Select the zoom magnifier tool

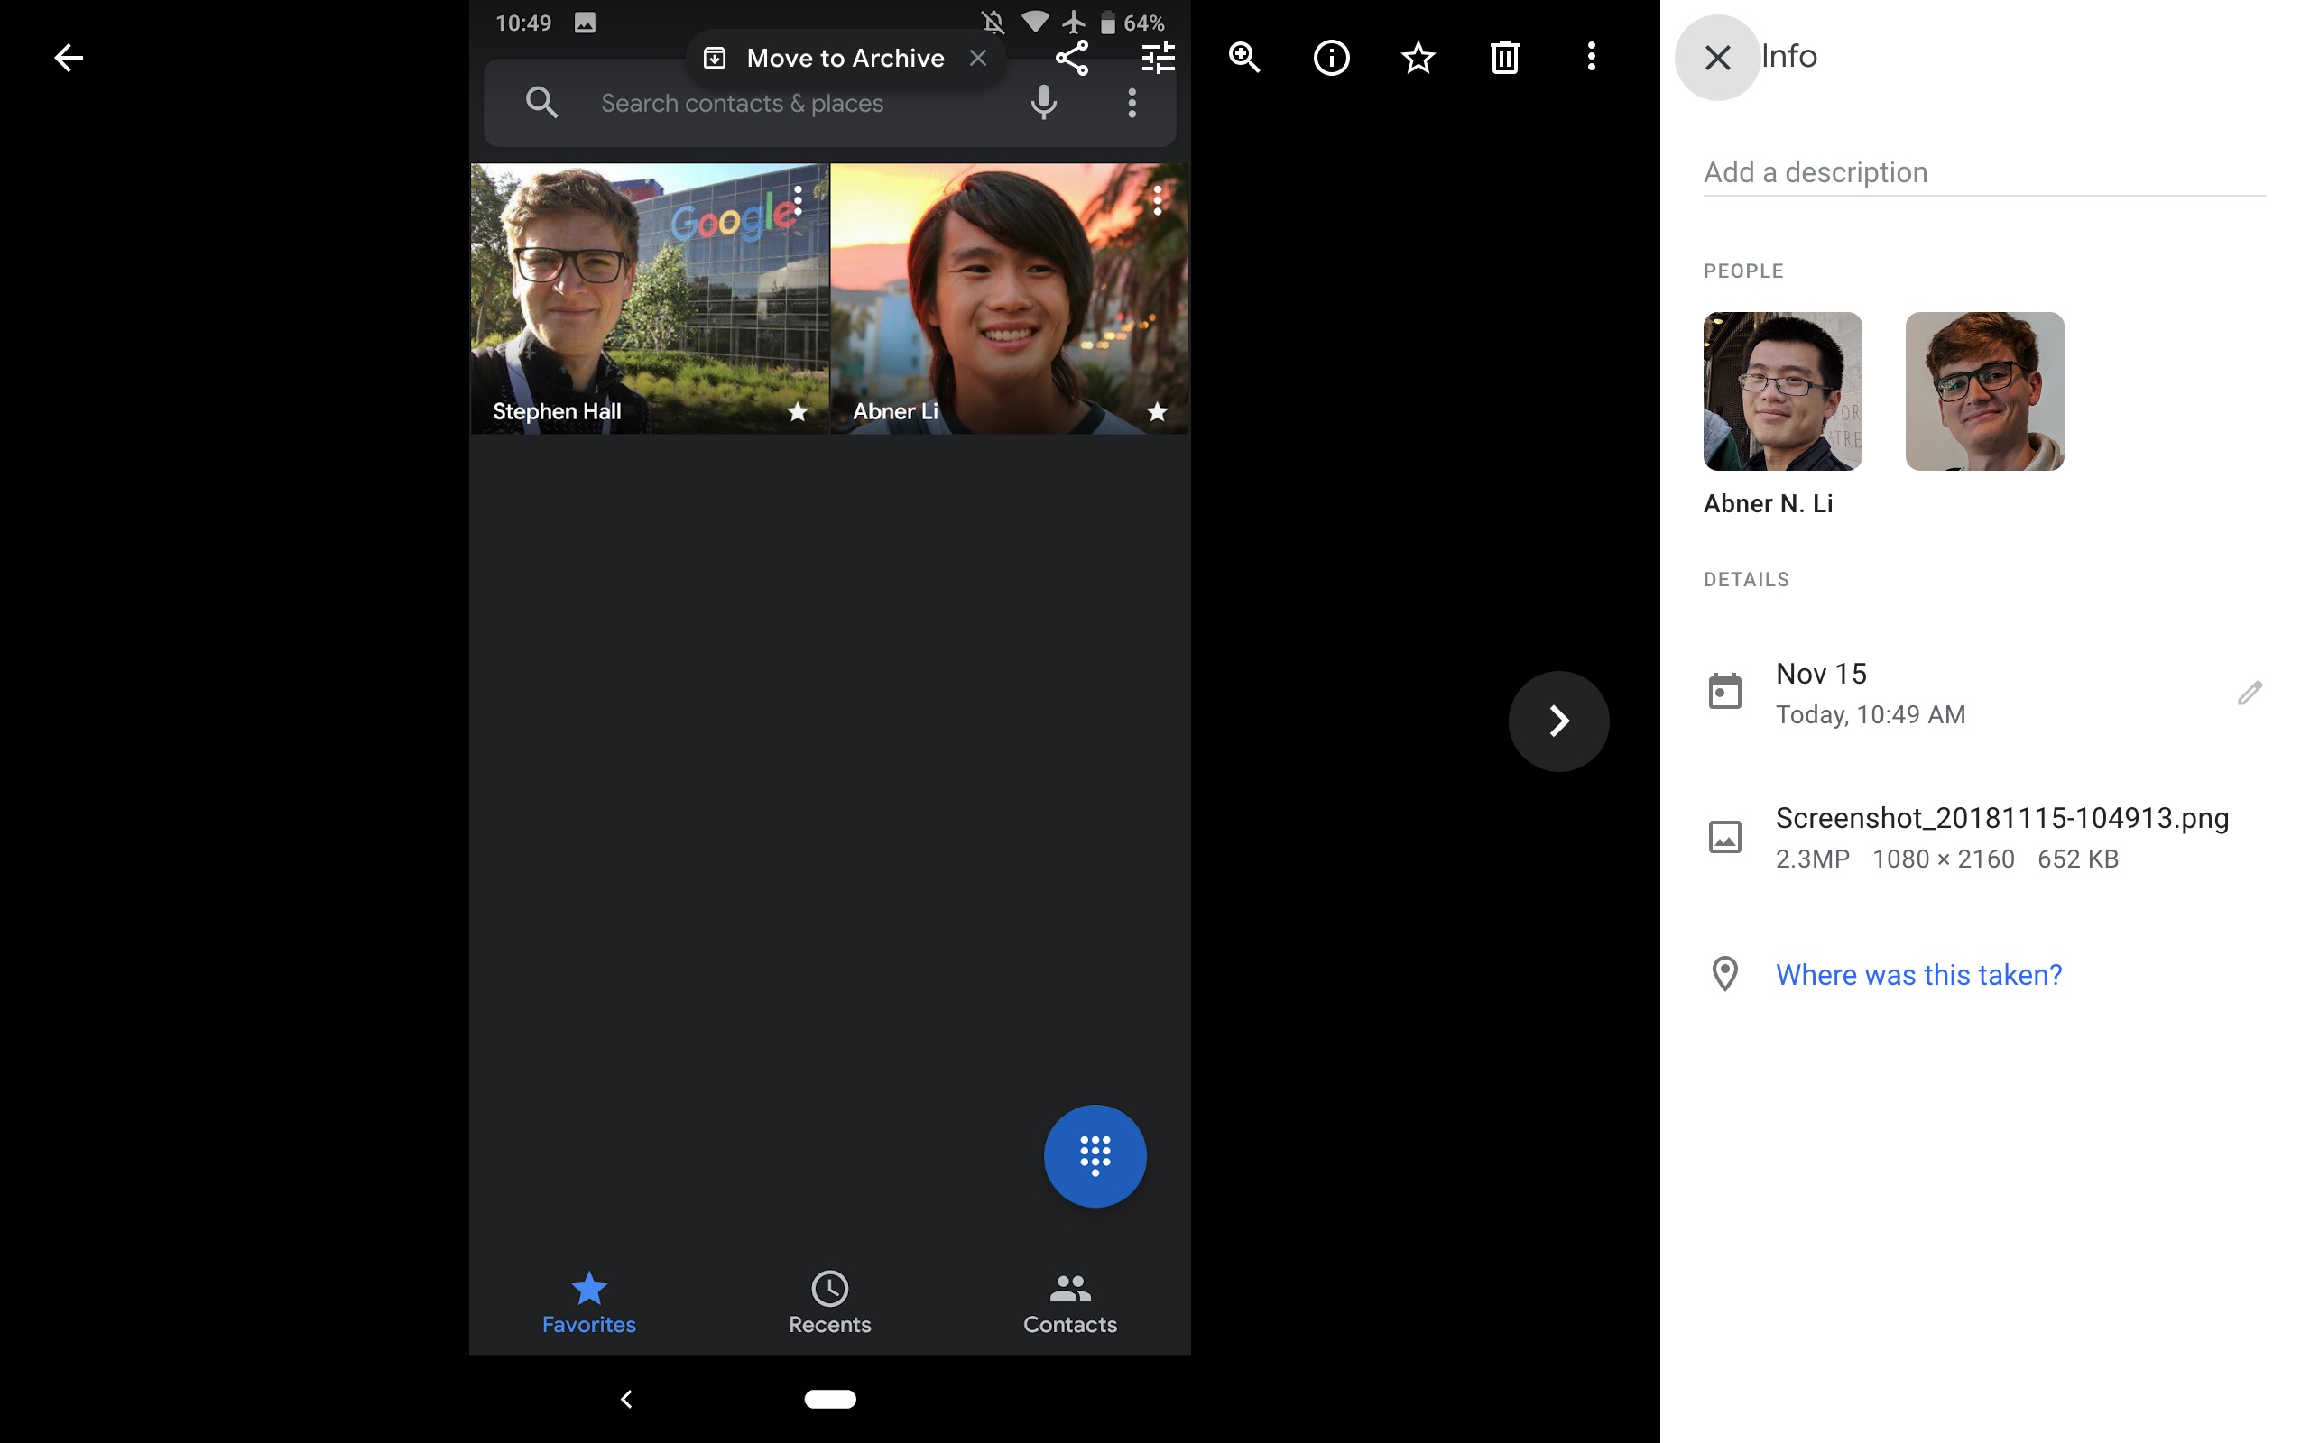point(1243,57)
